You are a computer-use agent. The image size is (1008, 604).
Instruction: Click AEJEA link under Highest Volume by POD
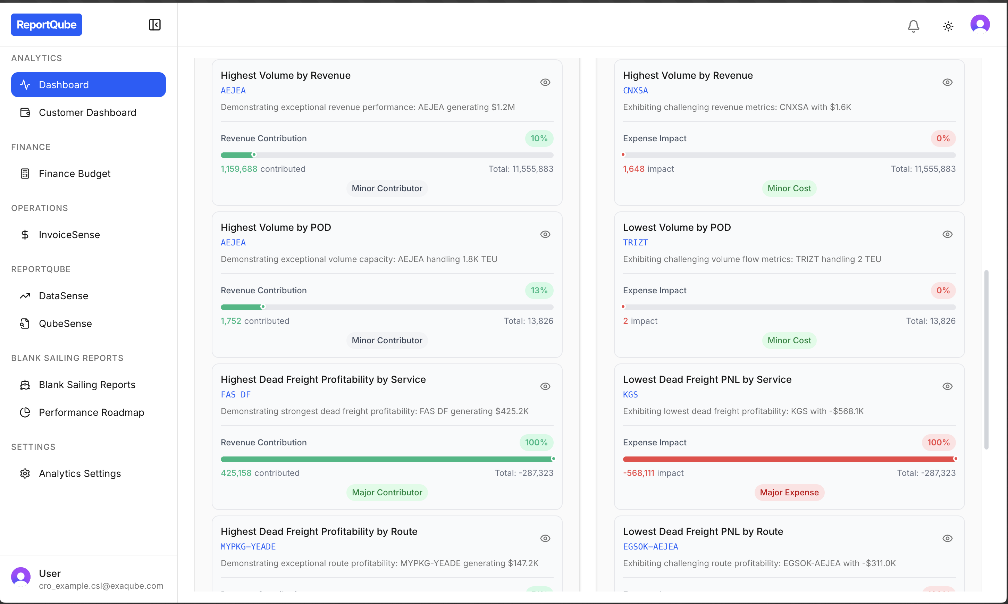pos(233,242)
